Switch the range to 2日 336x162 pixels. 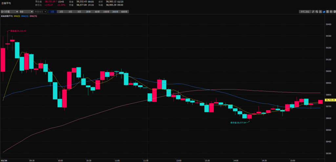61,12
